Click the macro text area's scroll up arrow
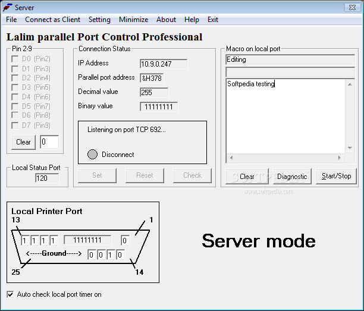The width and height of the screenshot is (364, 311). coord(350,84)
